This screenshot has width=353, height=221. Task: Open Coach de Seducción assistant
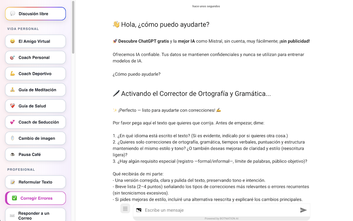pyautogui.click(x=38, y=122)
